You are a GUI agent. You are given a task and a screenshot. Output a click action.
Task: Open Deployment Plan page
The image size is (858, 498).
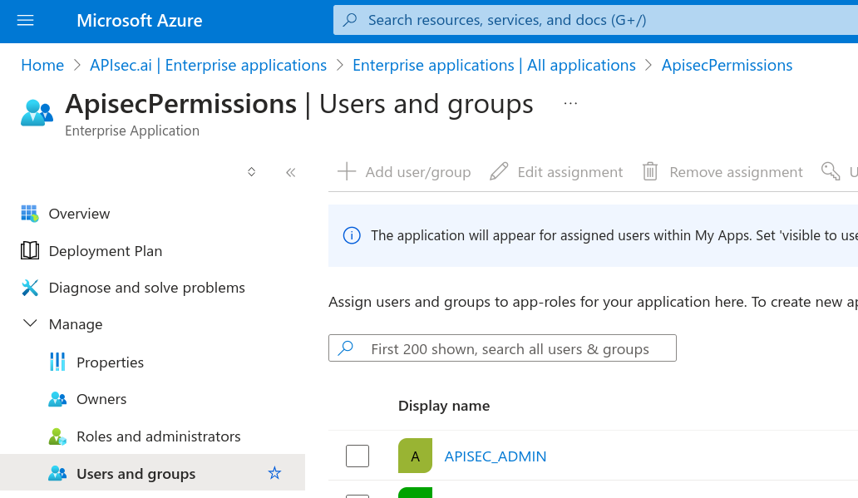click(x=105, y=250)
